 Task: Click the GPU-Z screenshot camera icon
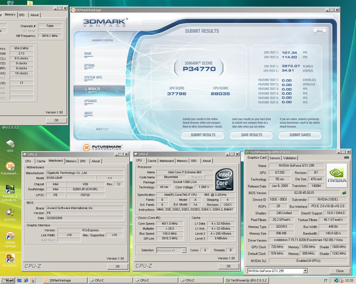coord(346,158)
